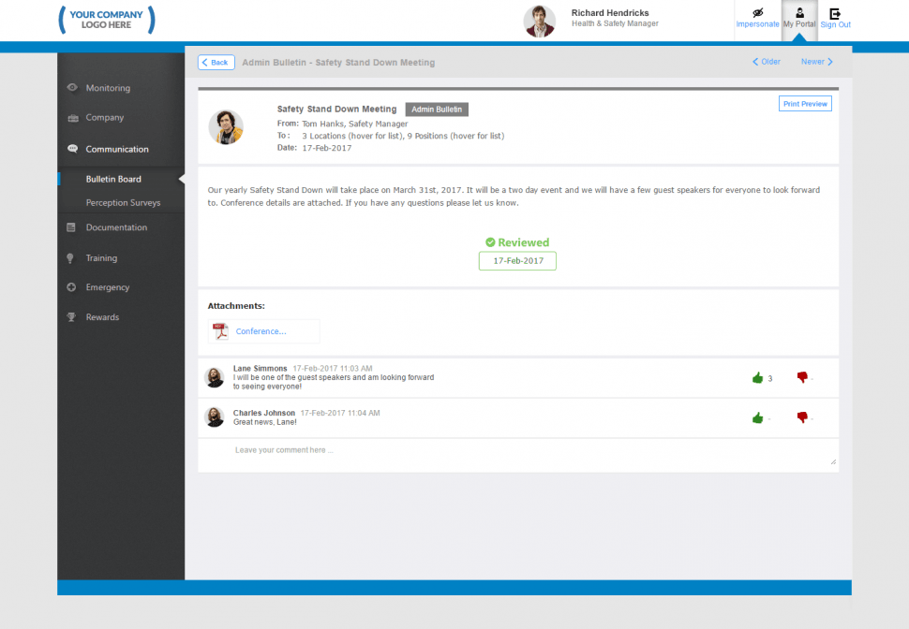Viewport: 909px width, 629px height.
Task: Click the Admin Bulletin tag
Action: [x=437, y=110]
